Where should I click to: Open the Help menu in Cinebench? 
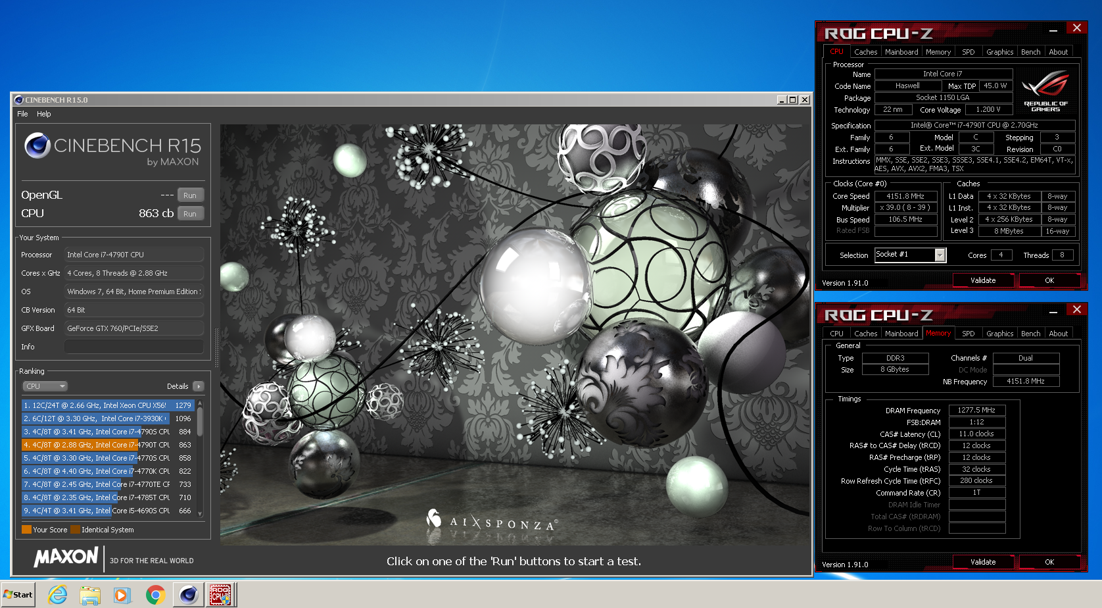tap(44, 114)
